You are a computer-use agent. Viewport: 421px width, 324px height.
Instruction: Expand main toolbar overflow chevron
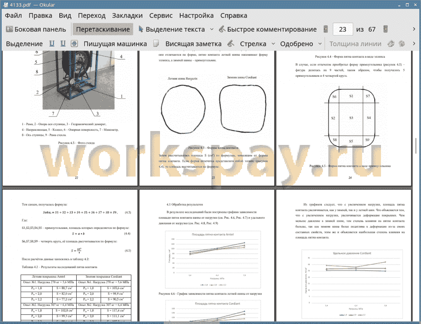pyautogui.click(x=414, y=29)
